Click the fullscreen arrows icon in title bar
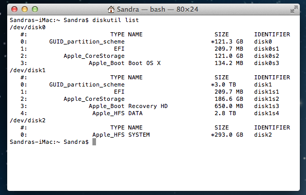The width and height of the screenshot is (306, 195). point(294,9)
